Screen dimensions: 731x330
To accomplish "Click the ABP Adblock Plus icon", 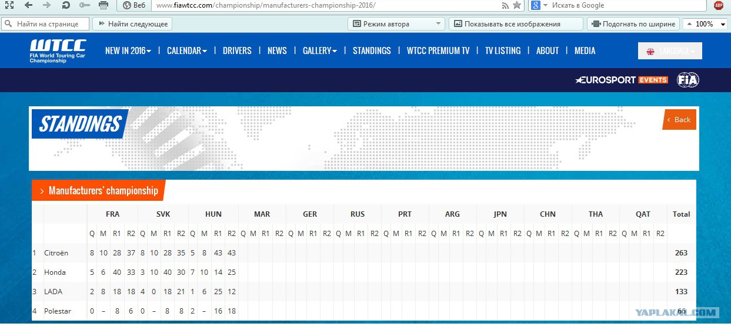I will (719, 5).
